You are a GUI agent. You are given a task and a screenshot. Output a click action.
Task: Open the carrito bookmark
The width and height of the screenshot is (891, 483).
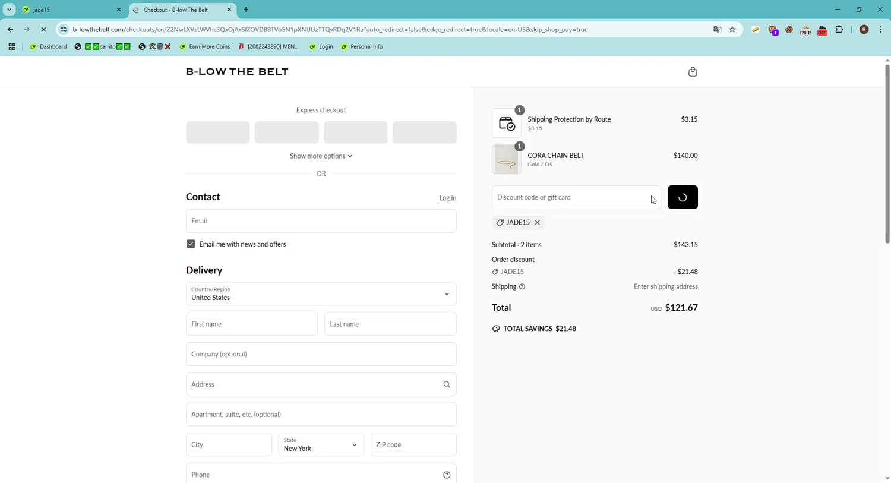click(x=102, y=46)
